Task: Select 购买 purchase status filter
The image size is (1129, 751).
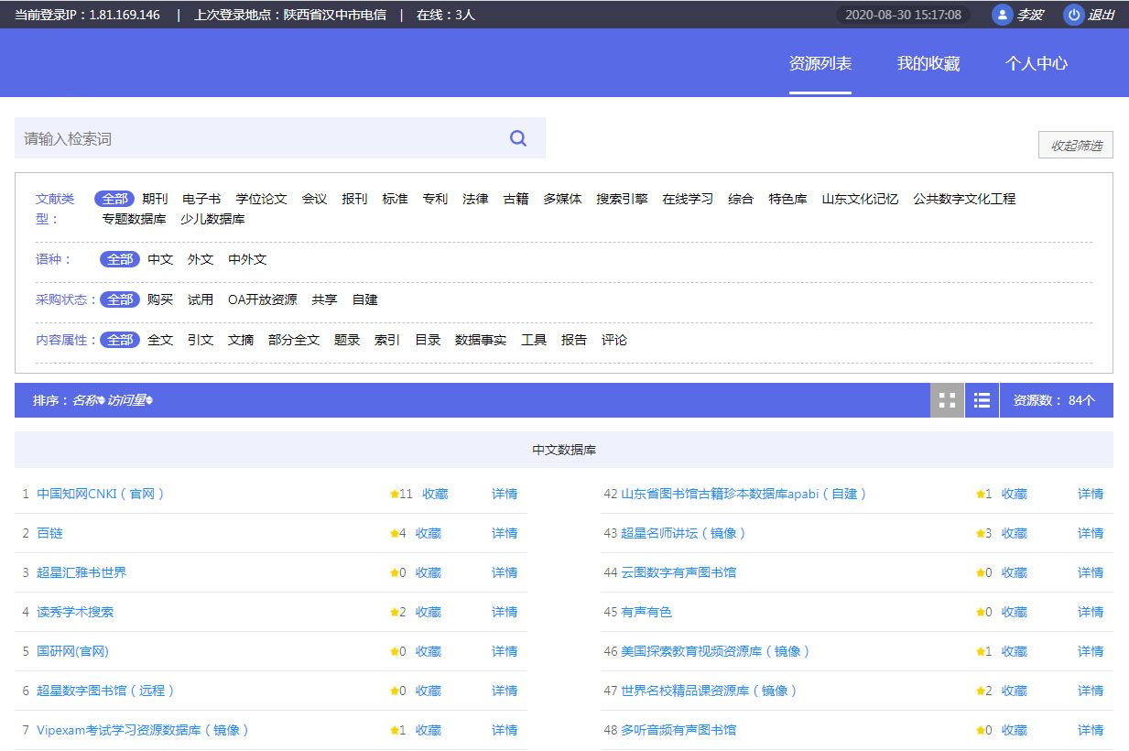Action: [x=160, y=299]
